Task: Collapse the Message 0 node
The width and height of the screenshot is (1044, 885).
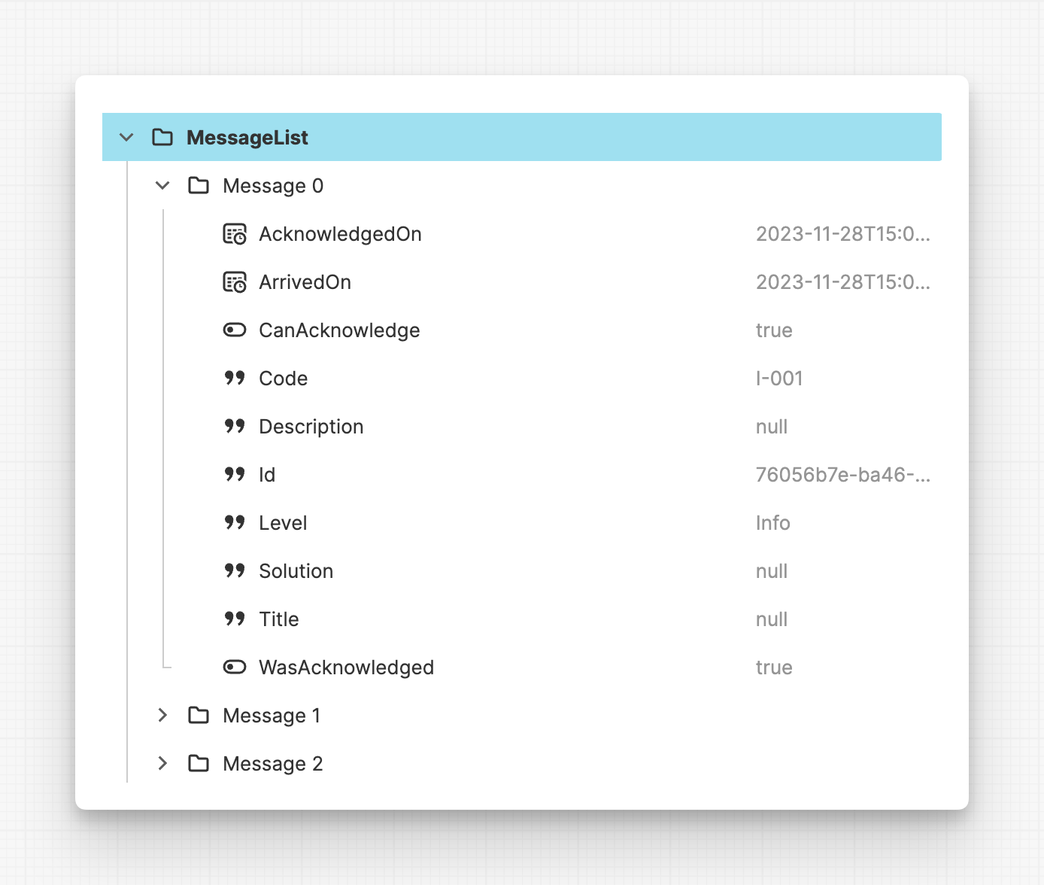Action: pos(162,185)
